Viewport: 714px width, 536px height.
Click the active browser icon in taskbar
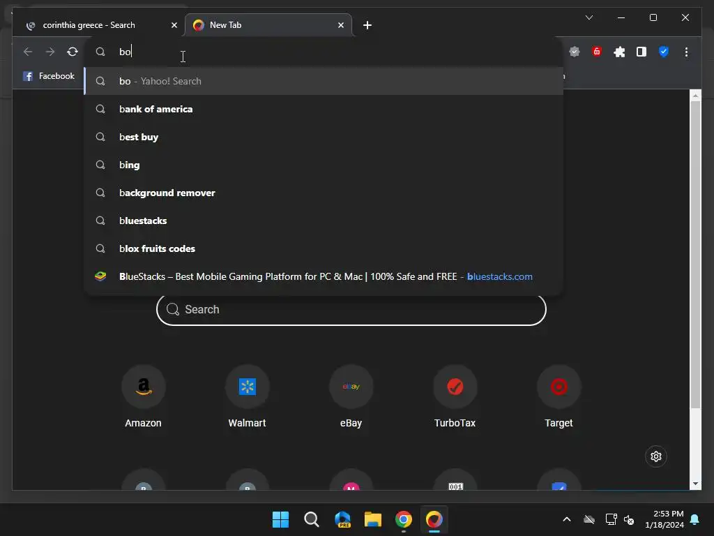(x=434, y=519)
